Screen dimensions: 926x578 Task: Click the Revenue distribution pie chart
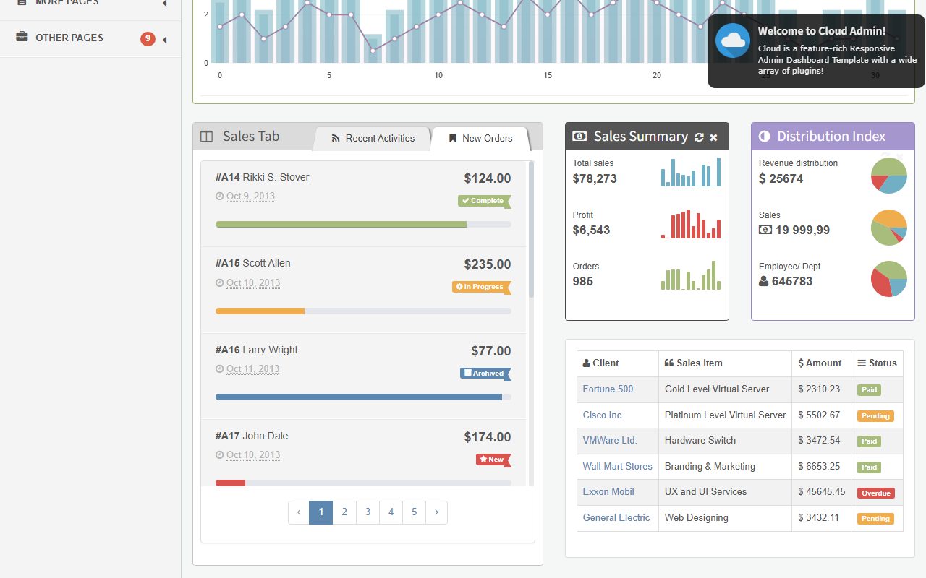click(888, 176)
